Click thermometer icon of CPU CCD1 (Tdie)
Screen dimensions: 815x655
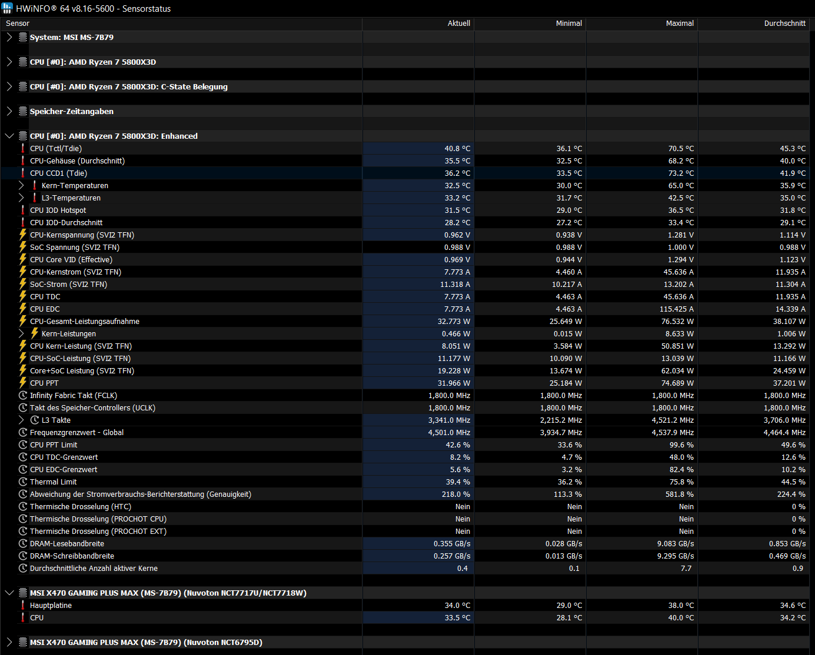click(x=23, y=173)
